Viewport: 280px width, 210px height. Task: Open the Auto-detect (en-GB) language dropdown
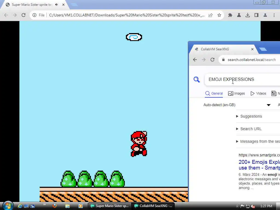pos(237,105)
